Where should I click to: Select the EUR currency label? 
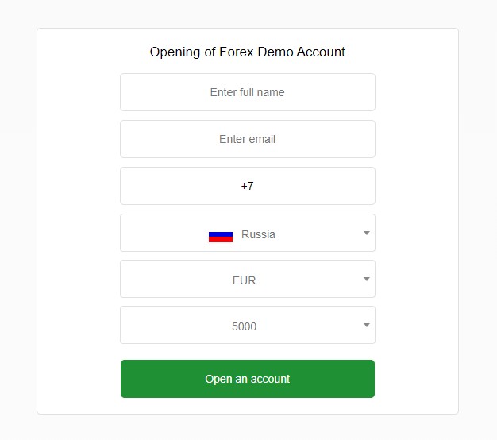click(244, 280)
